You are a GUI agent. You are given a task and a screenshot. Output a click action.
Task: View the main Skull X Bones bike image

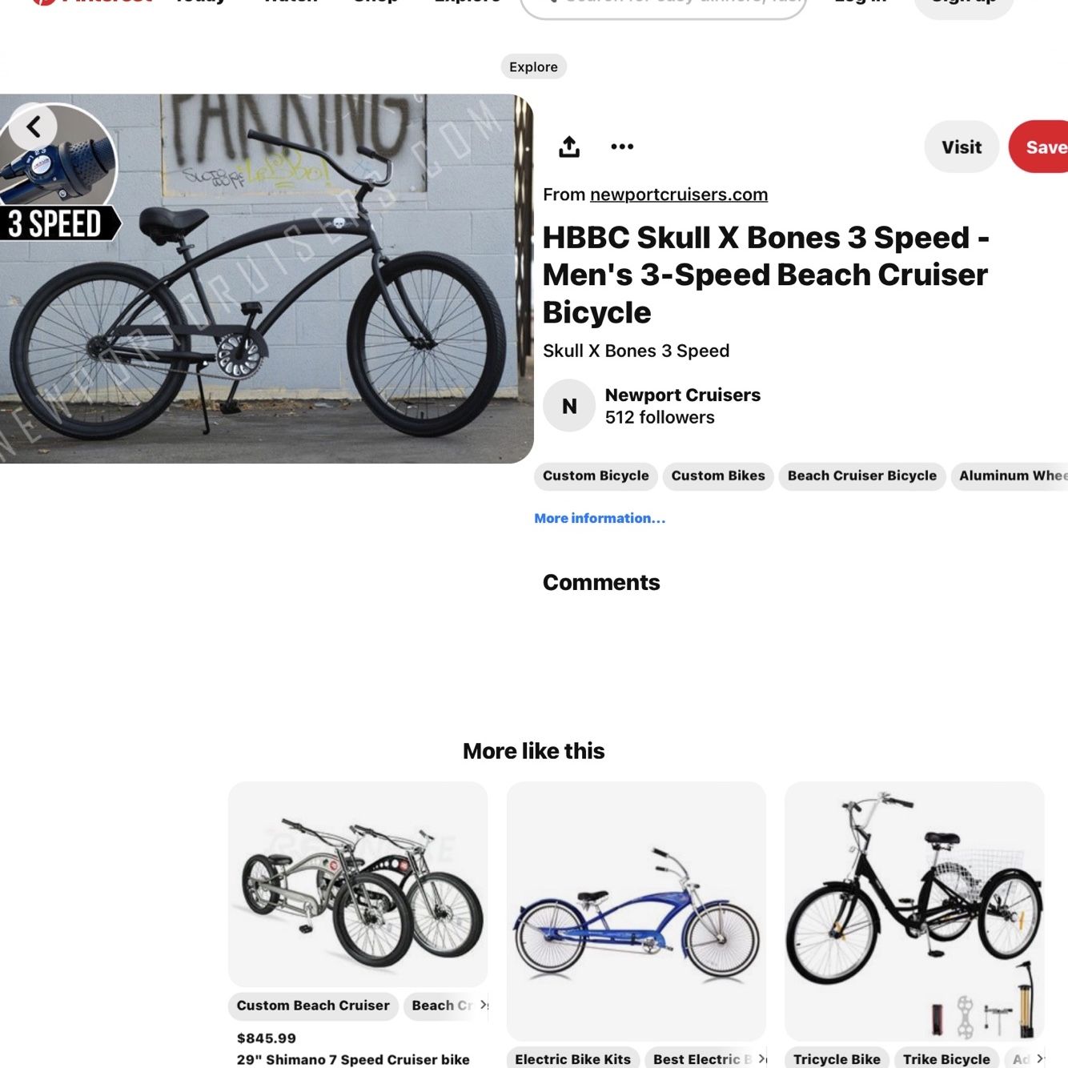[x=267, y=279]
